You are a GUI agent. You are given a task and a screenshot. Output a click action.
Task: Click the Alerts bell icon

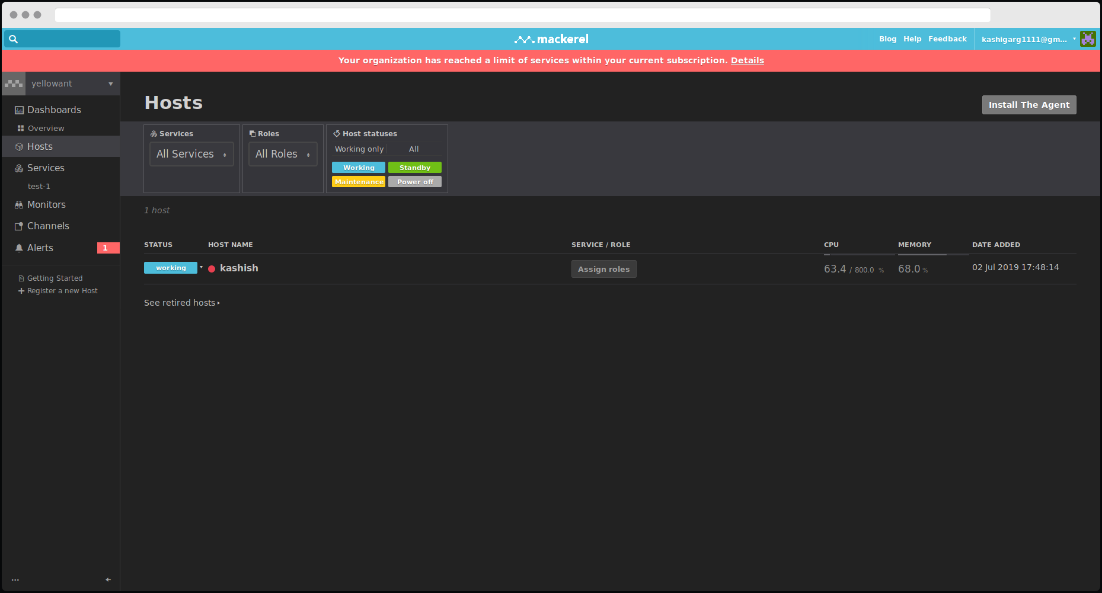pos(19,248)
